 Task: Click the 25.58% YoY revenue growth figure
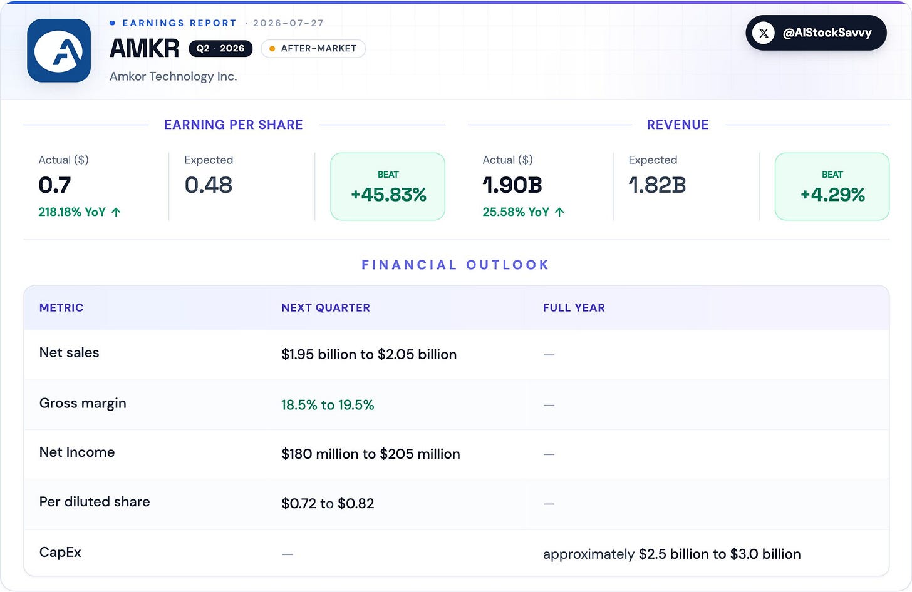pyautogui.click(x=516, y=212)
